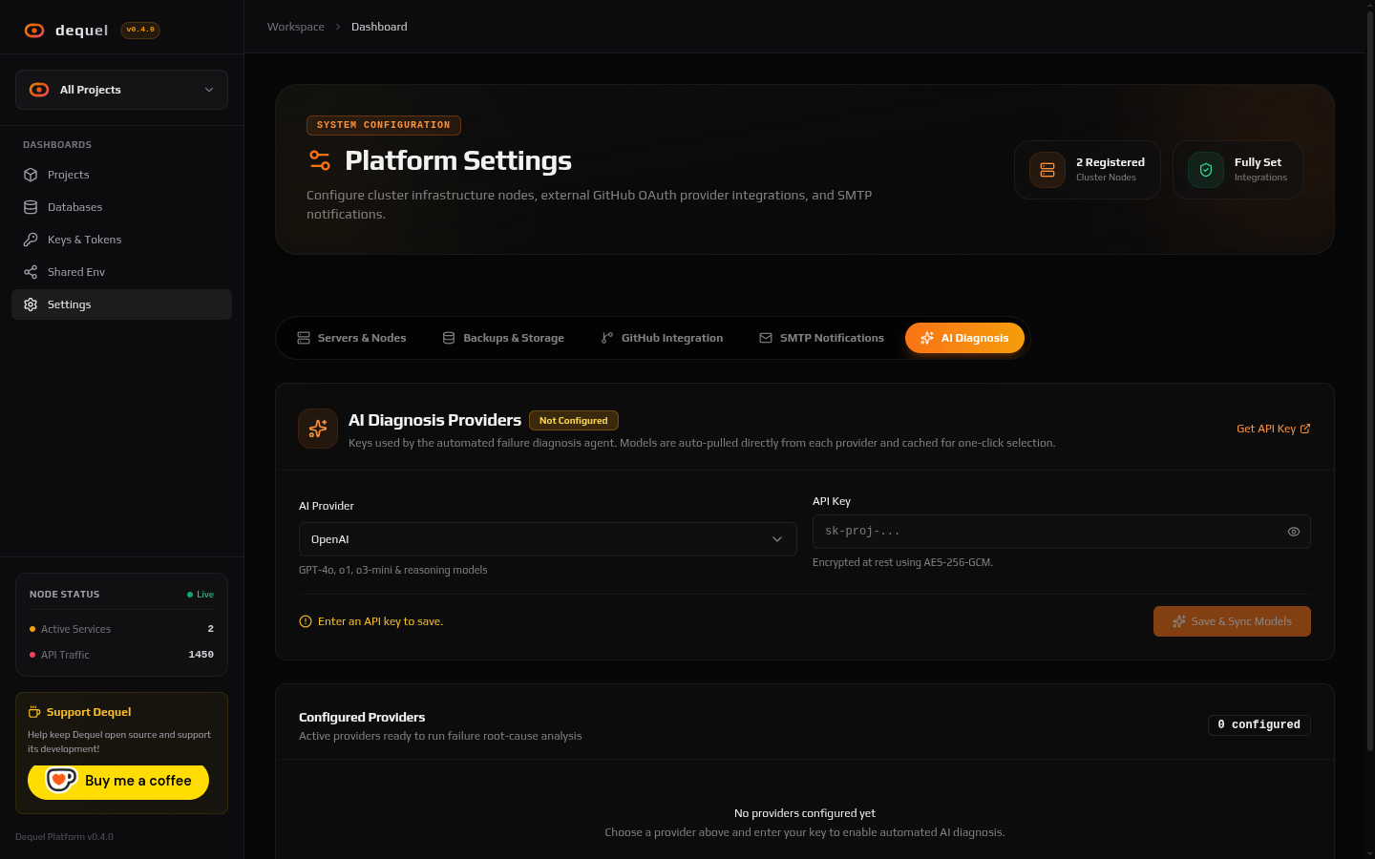Viewport: 1375px width, 859px height.
Task: Click the Platform Settings sliders icon
Action: [320, 160]
